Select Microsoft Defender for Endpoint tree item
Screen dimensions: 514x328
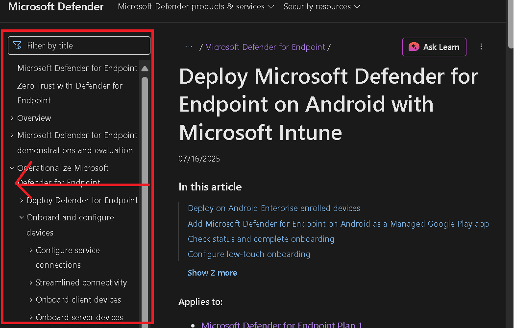(x=77, y=68)
